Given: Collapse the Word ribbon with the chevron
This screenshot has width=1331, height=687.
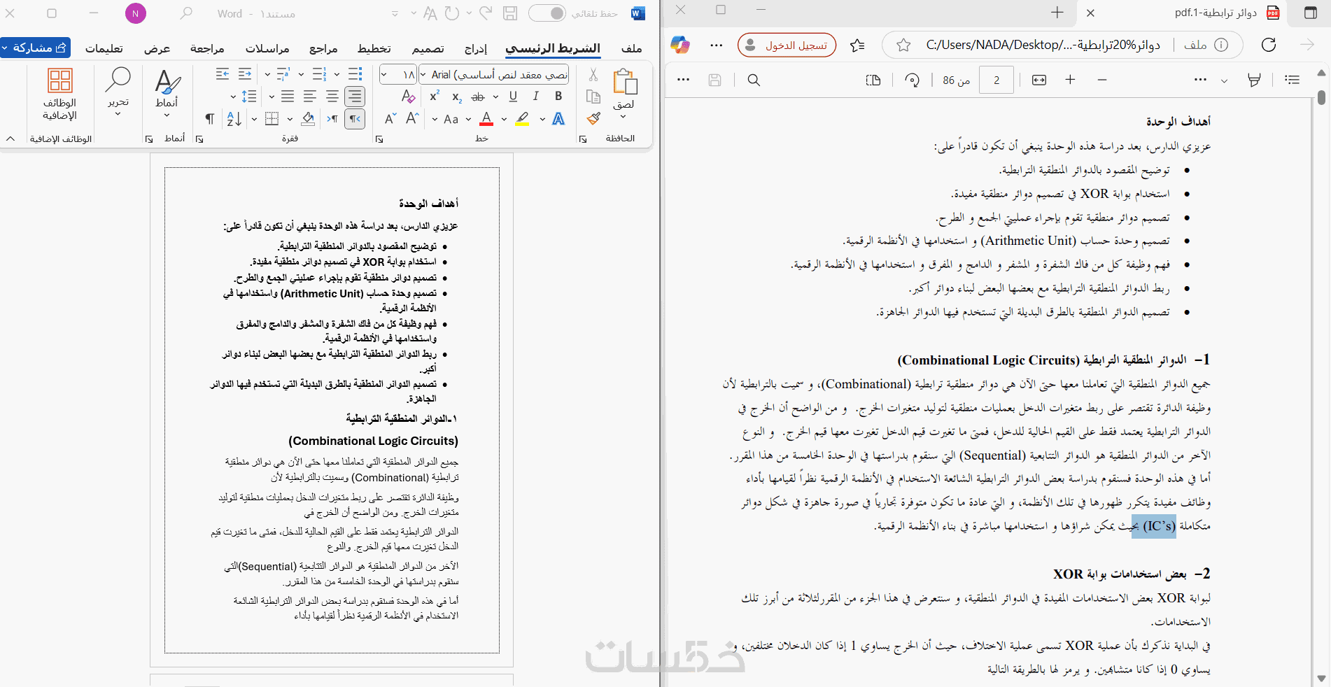Looking at the screenshot, I should [10, 139].
